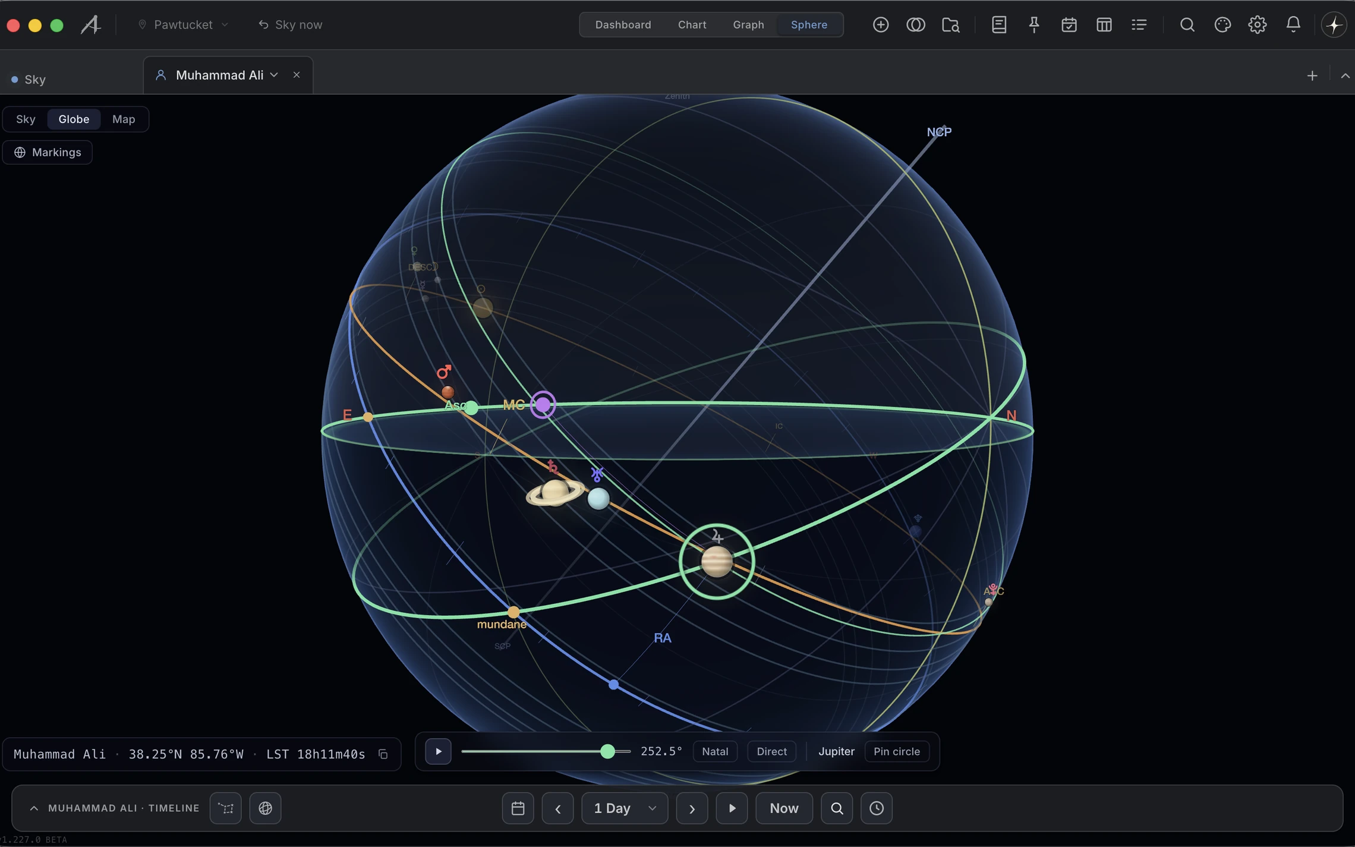The image size is (1355, 847).
Task: Toggle the Natal option
Action: [715, 751]
